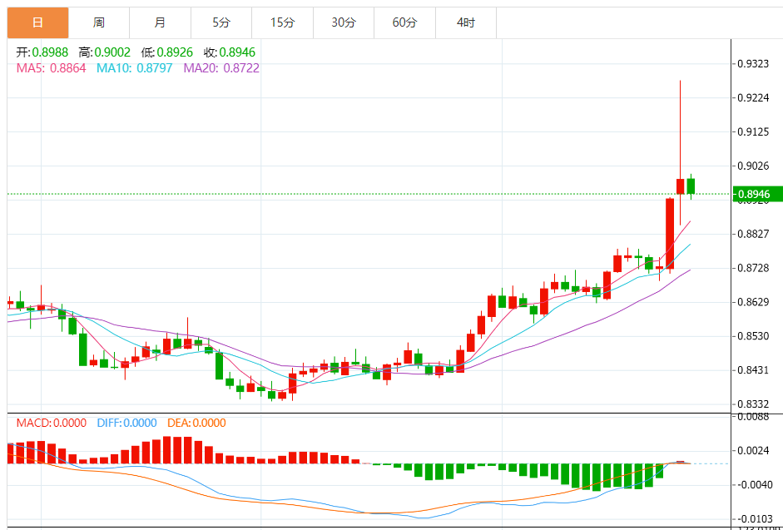The width and height of the screenshot is (783, 530).
Task: Open the 15分 timeframe tab
Action: [283, 22]
